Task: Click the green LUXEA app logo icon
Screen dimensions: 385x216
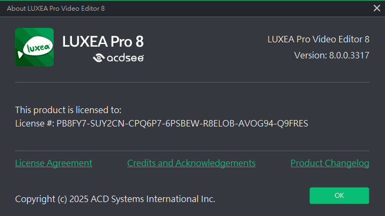Action: pos(34,47)
